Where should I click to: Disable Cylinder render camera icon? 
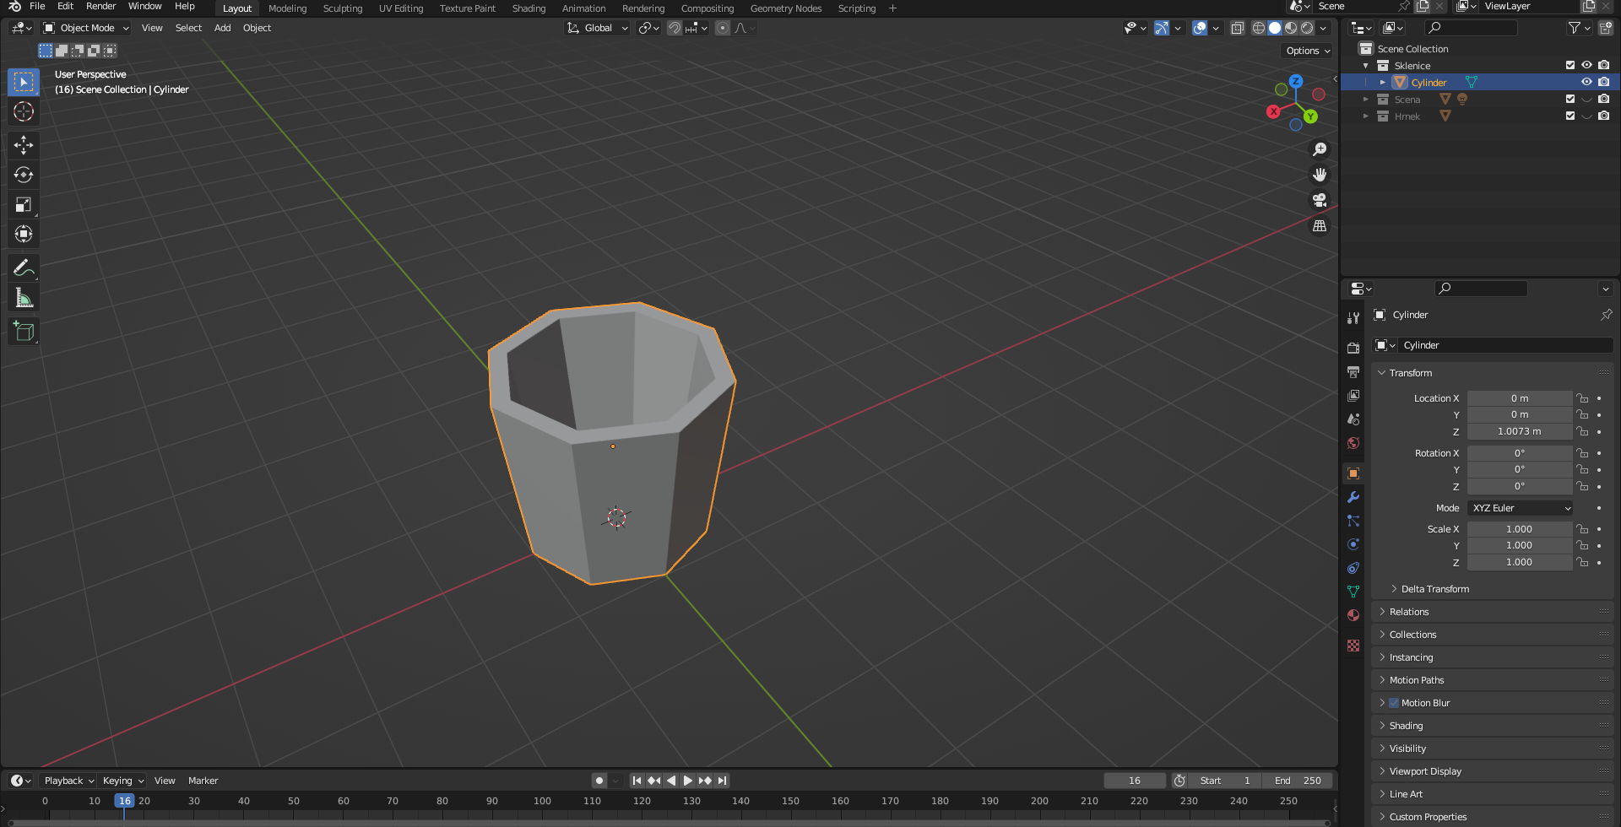[x=1603, y=82]
